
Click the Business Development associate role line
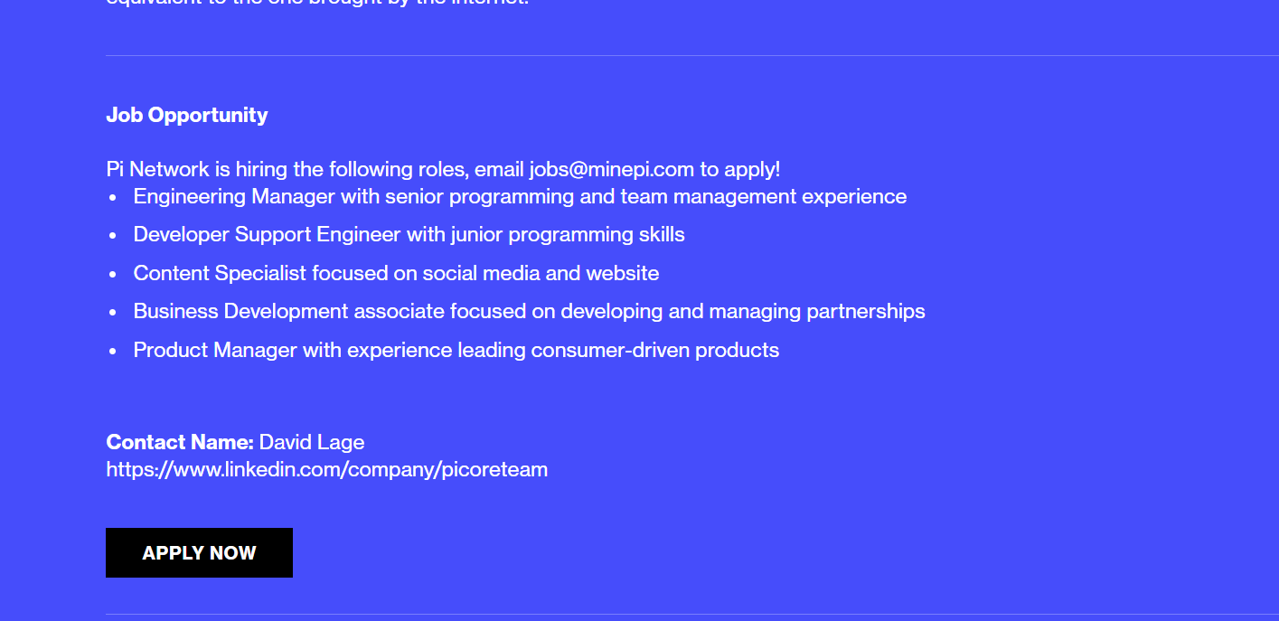click(529, 311)
